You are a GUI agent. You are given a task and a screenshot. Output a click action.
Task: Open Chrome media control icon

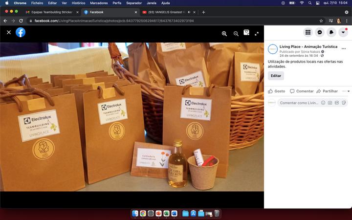(331, 21)
